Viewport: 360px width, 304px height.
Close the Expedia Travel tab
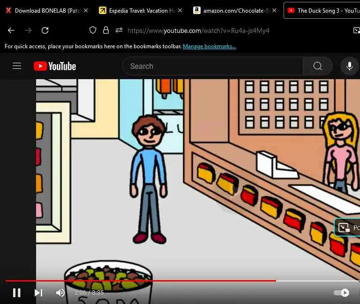[180, 10]
